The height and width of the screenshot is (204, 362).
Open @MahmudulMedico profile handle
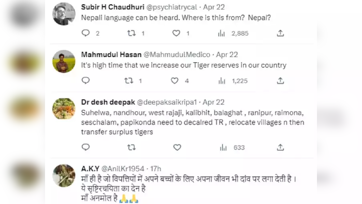point(177,55)
